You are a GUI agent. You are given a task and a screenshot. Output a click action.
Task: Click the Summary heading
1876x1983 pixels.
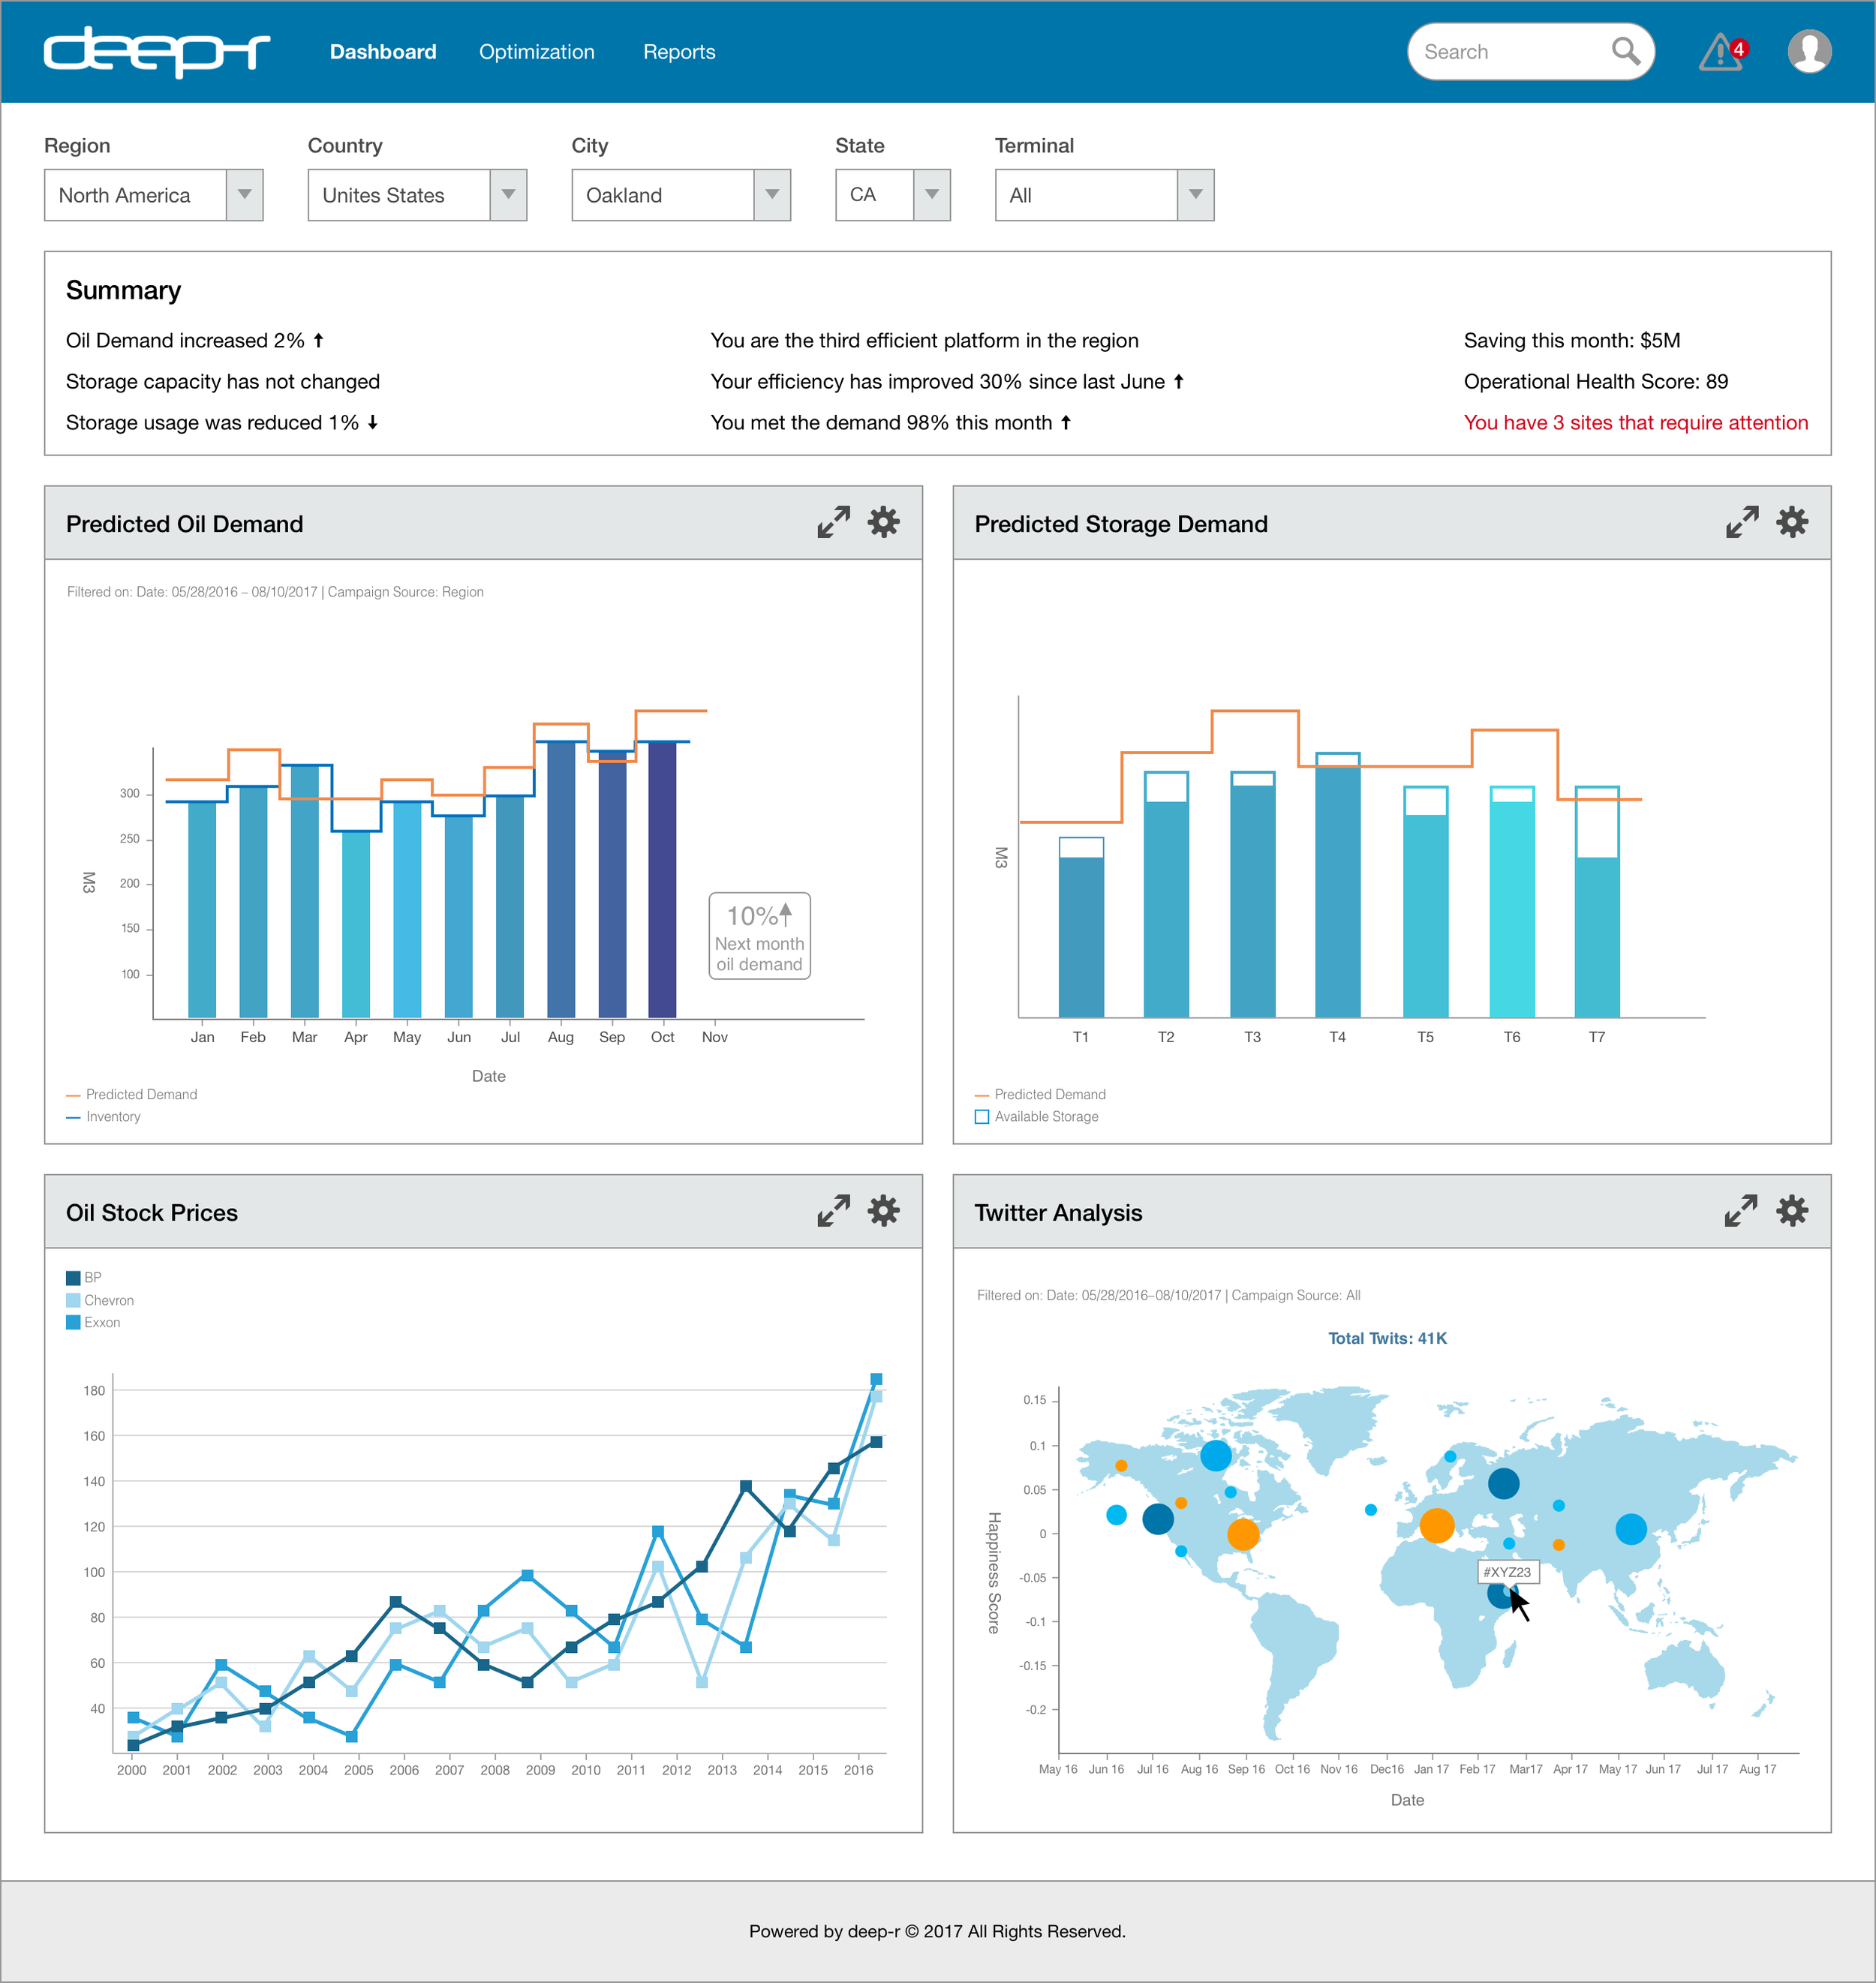[x=124, y=291]
